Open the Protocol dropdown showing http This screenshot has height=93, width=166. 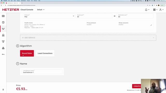49,16
